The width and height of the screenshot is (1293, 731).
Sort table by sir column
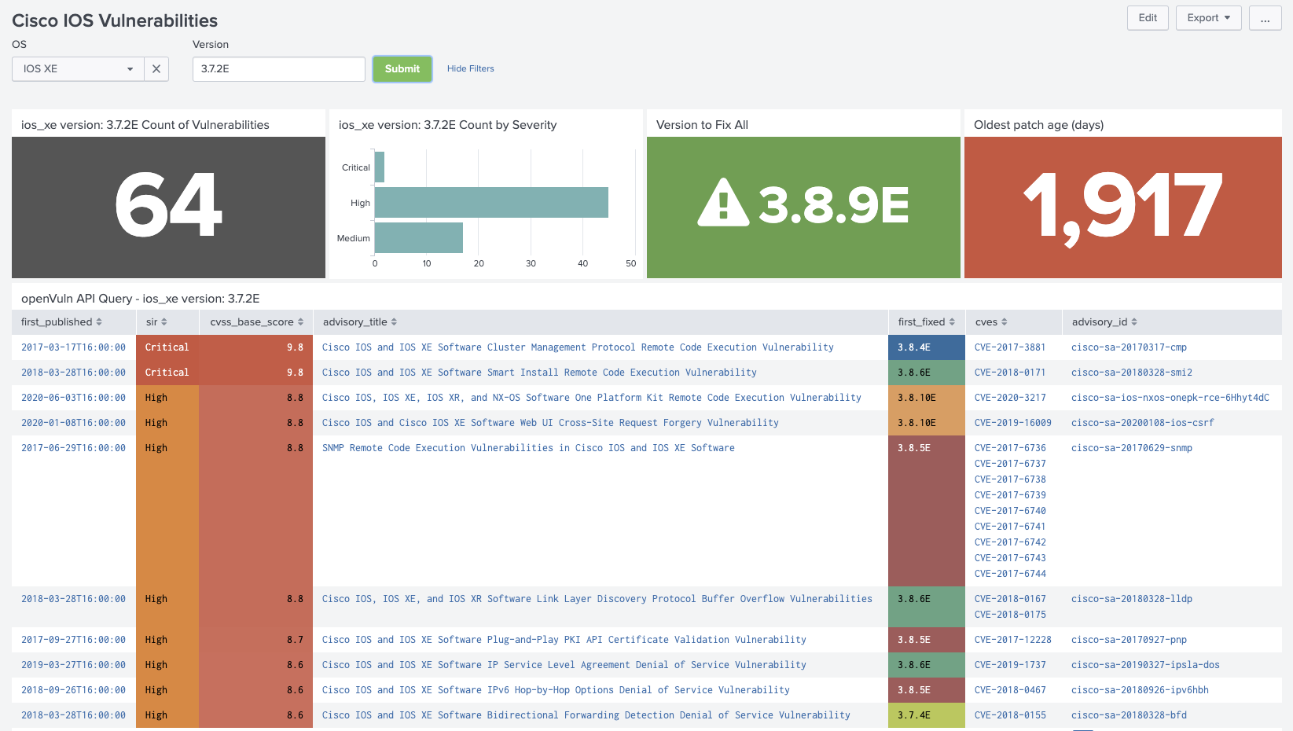(x=156, y=322)
